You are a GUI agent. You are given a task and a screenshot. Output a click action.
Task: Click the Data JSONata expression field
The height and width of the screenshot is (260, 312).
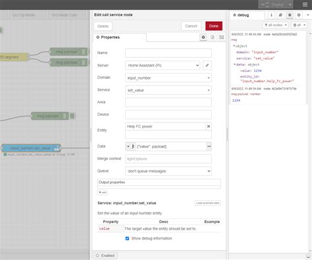coord(171,146)
